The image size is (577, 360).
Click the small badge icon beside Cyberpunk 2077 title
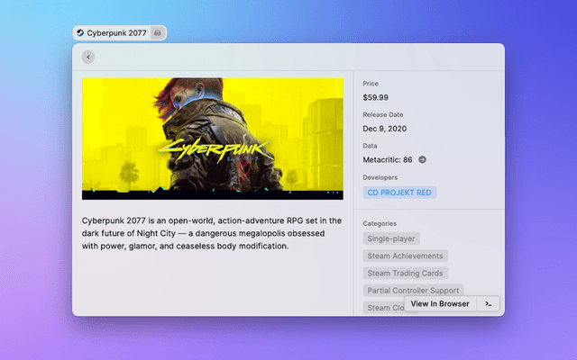158,33
